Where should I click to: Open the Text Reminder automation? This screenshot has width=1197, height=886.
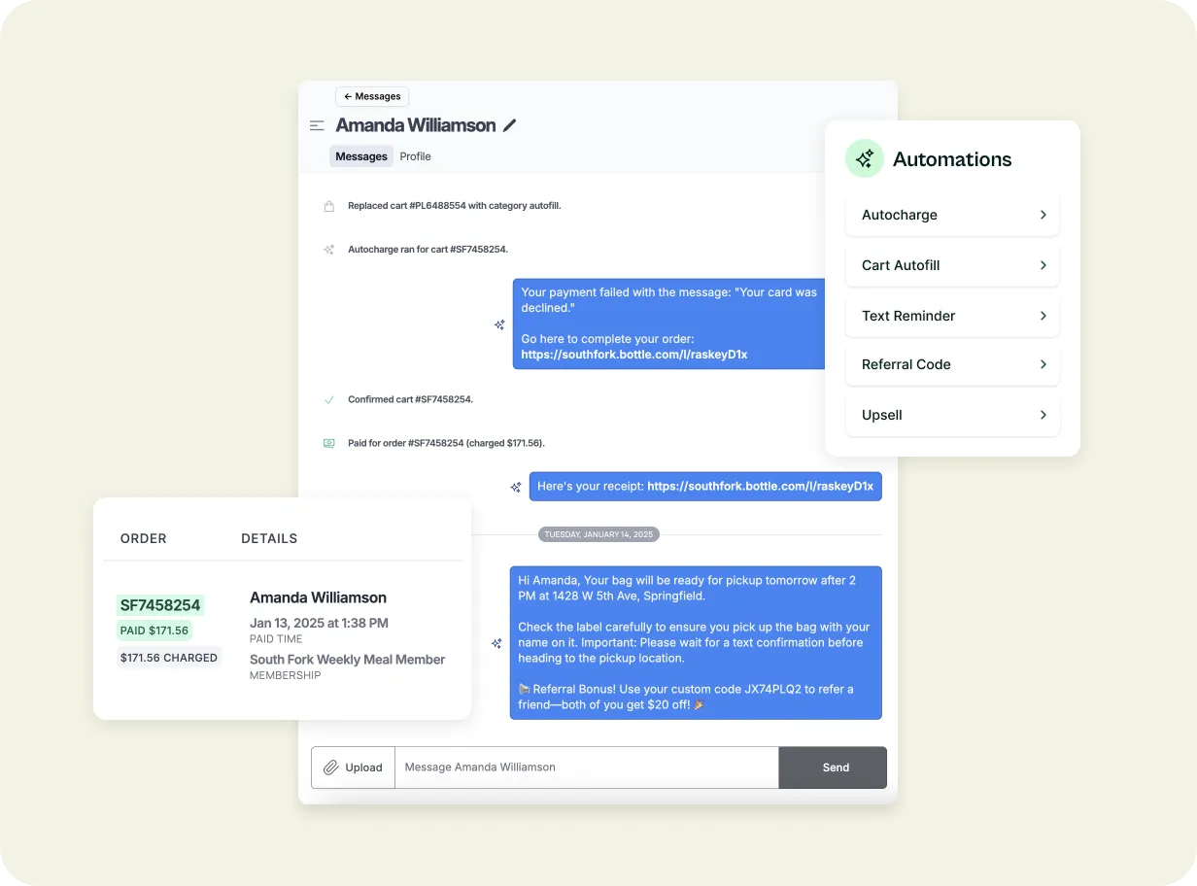tap(952, 316)
